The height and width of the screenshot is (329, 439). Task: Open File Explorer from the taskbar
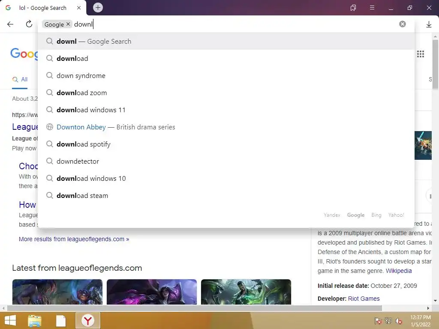(34, 320)
